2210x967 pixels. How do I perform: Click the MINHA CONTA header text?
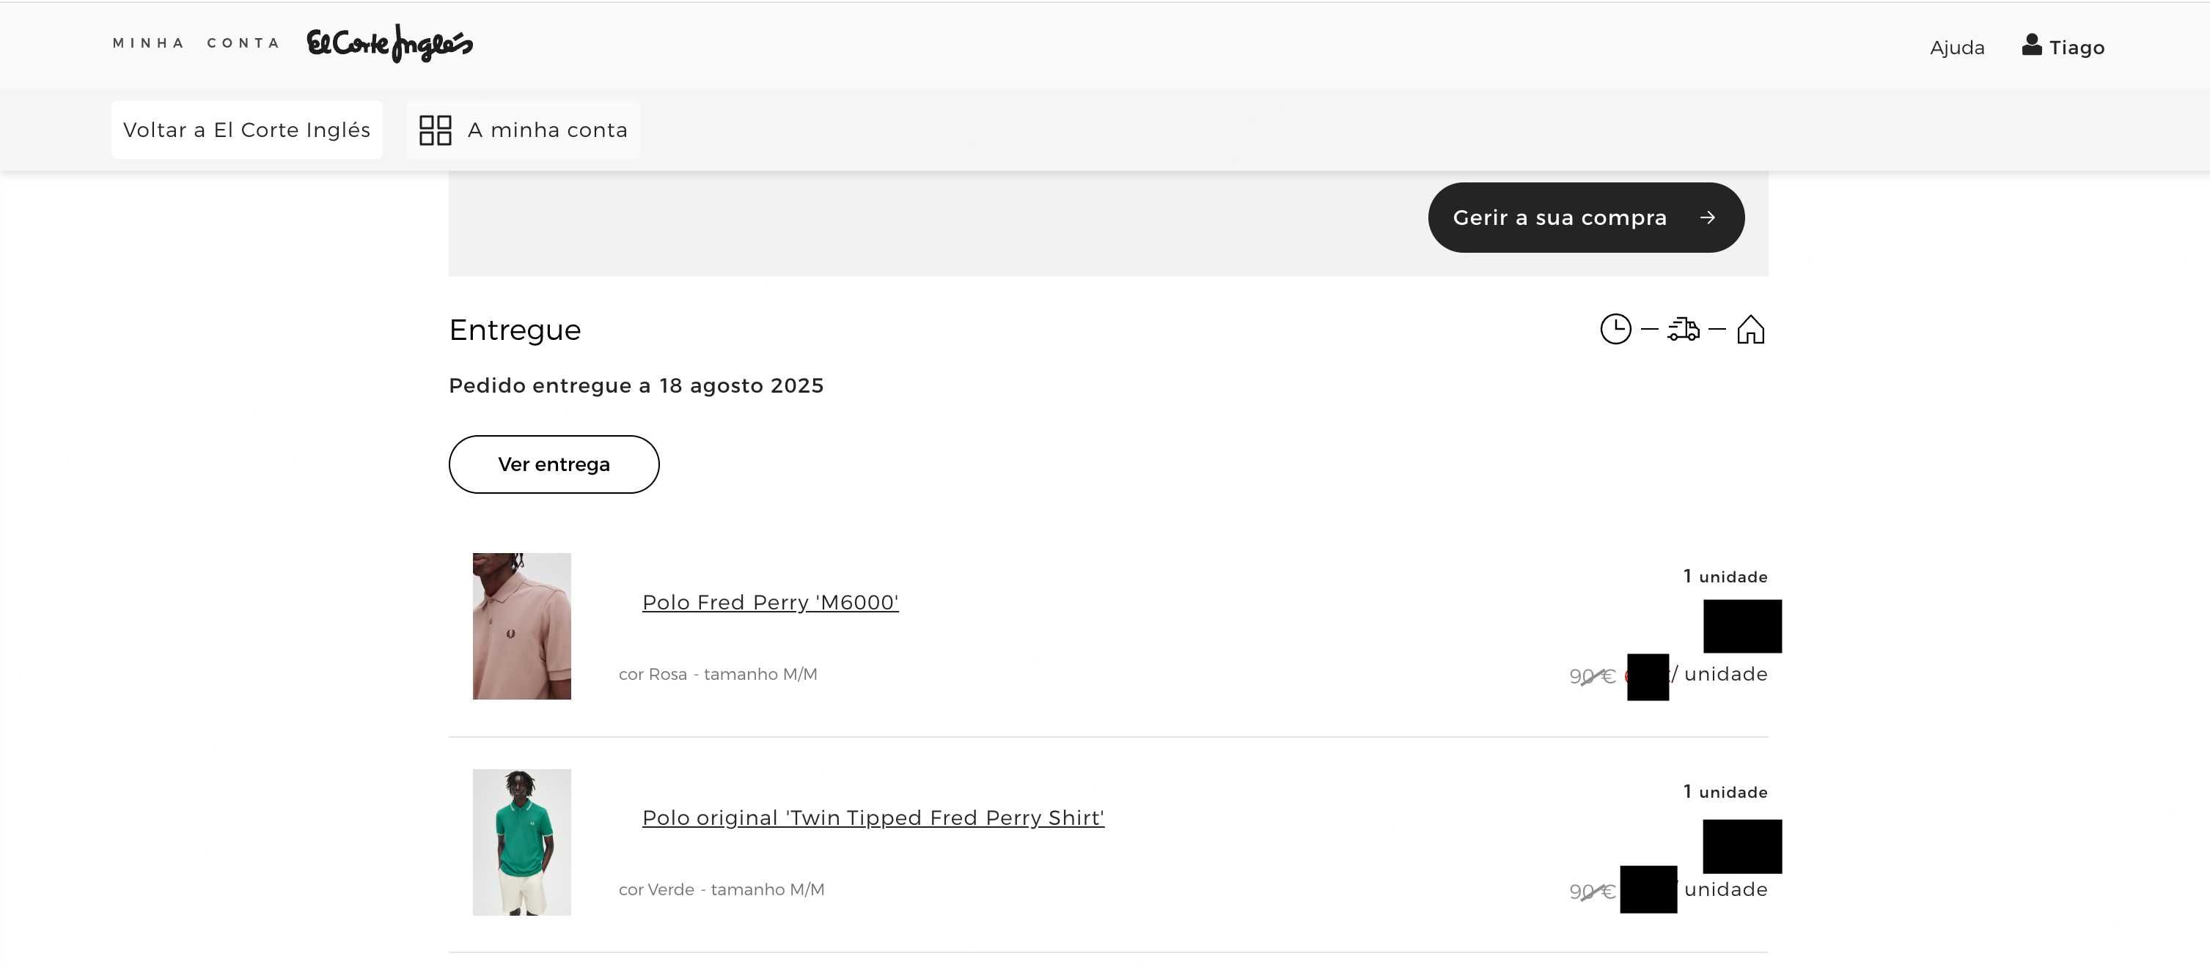197,43
